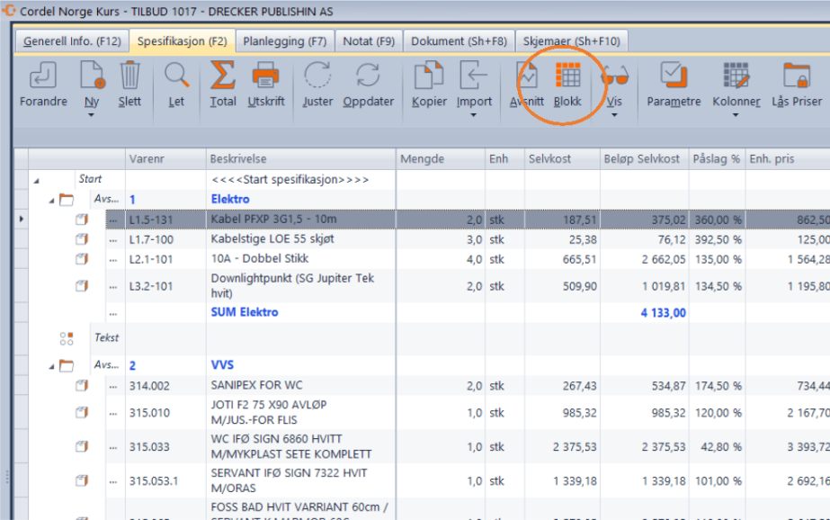Click the Tekst row icon
This screenshot has height=520, width=830.
pyautogui.click(x=67, y=338)
